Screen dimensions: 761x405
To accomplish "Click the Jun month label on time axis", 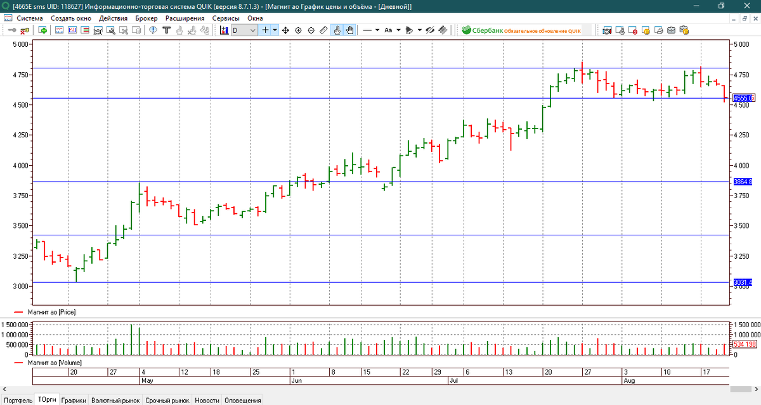I will [296, 381].
